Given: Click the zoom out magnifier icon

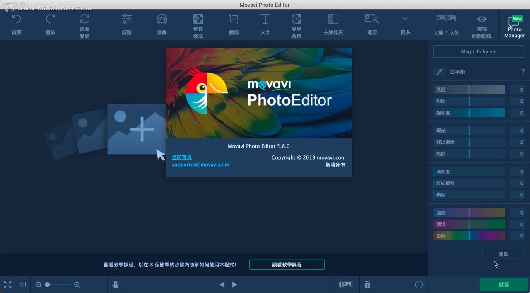Looking at the screenshot, I should [39, 285].
